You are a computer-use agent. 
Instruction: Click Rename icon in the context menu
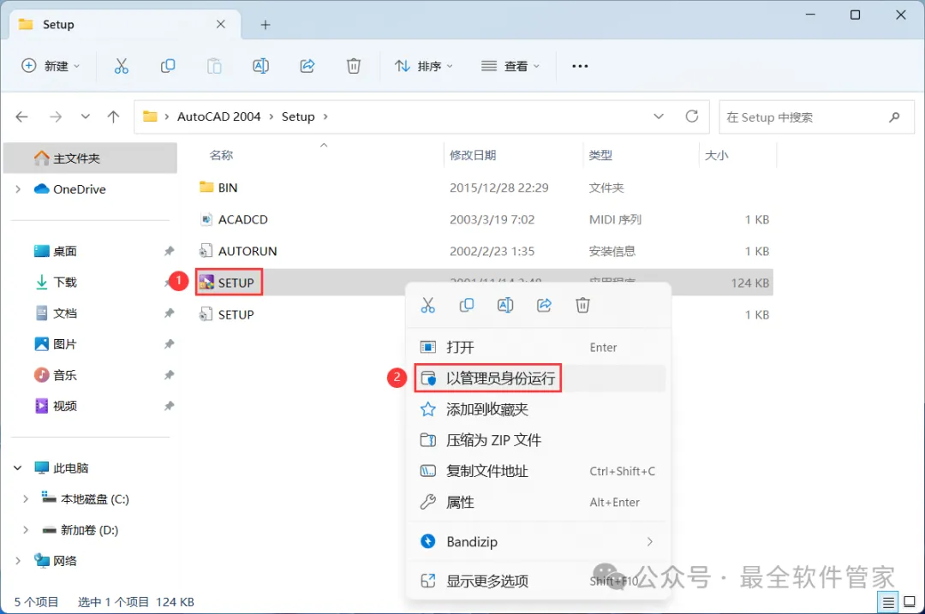(505, 305)
